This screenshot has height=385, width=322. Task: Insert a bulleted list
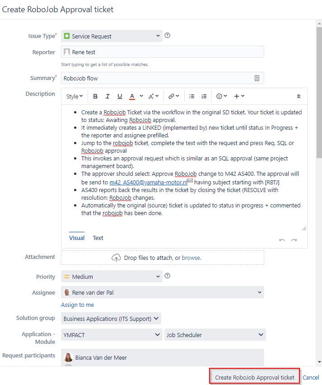[191, 96]
